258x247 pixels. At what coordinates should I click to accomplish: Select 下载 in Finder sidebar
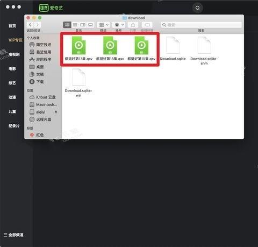click(37, 82)
